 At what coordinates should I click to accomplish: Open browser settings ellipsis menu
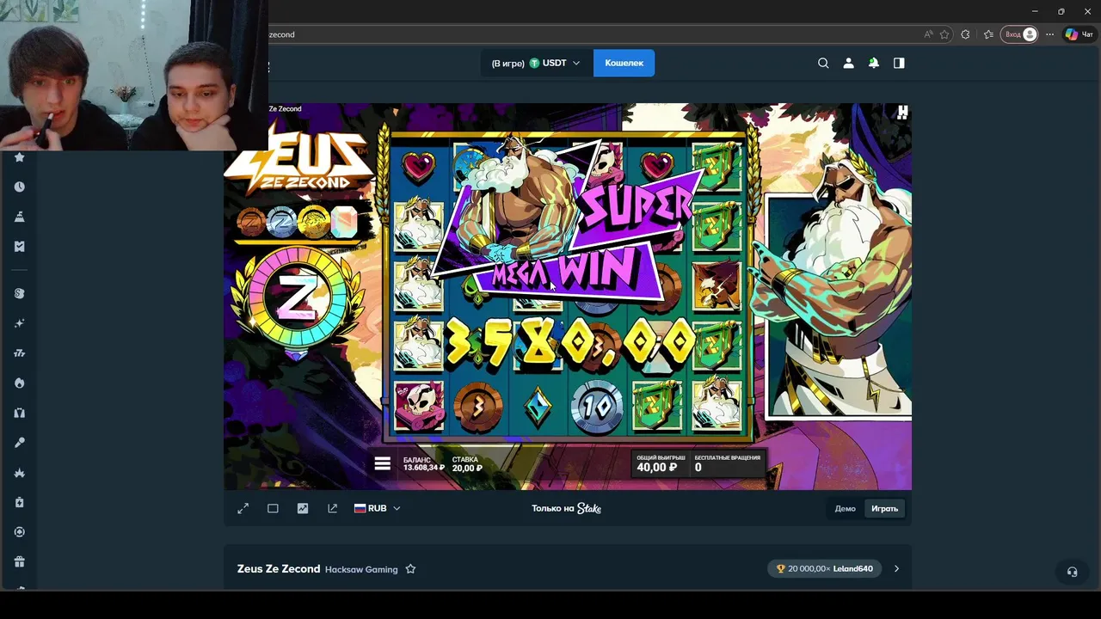pos(1049,34)
